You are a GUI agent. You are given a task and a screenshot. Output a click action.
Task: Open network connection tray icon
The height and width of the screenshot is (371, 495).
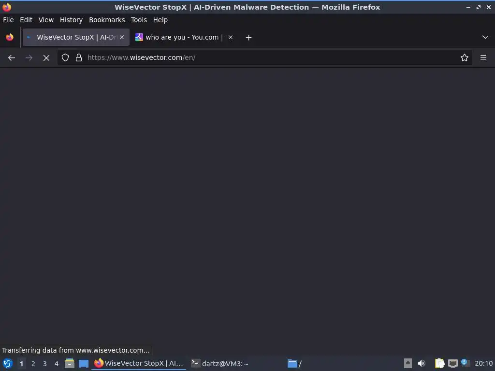(x=453, y=363)
